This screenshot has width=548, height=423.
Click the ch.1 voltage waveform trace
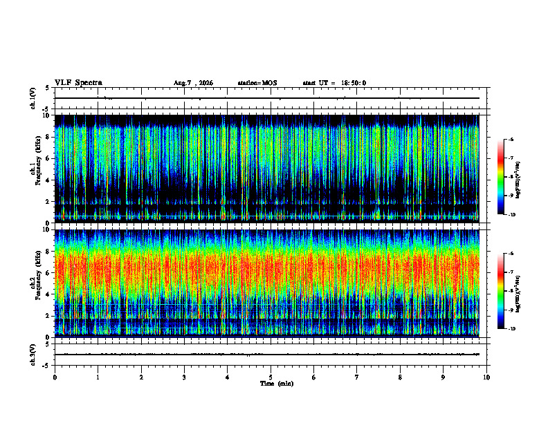coord(267,98)
